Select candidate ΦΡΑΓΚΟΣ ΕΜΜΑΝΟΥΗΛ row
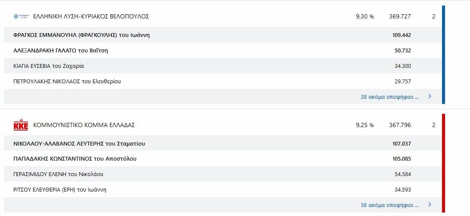Viewport: 470px width, 216px height. [223, 35]
